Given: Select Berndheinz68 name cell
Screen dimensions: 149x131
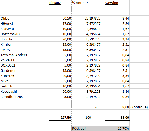Looking at the screenshot, I should pyautogui.click(x=14, y=97).
